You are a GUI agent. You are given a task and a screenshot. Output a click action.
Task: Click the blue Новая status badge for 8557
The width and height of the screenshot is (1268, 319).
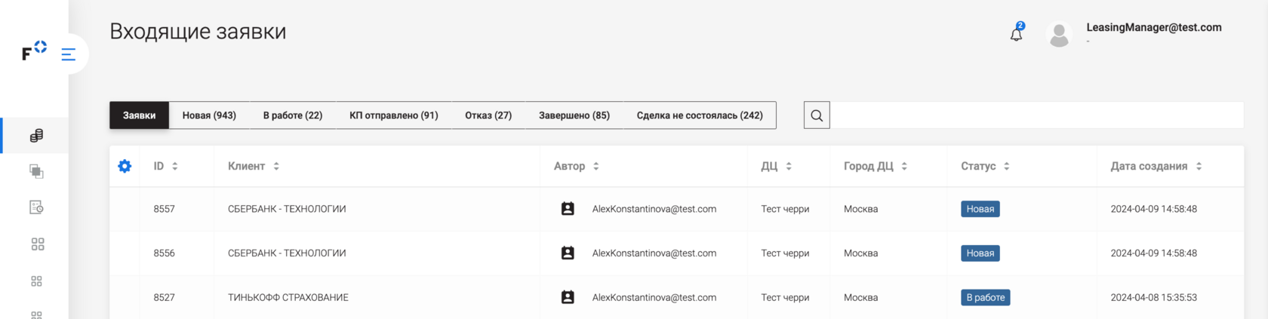pyautogui.click(x=980, y=209)
